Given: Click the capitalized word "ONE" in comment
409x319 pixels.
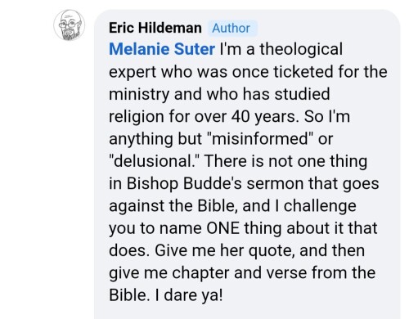Looking at the screenshot, I should [x=222, y=228].
